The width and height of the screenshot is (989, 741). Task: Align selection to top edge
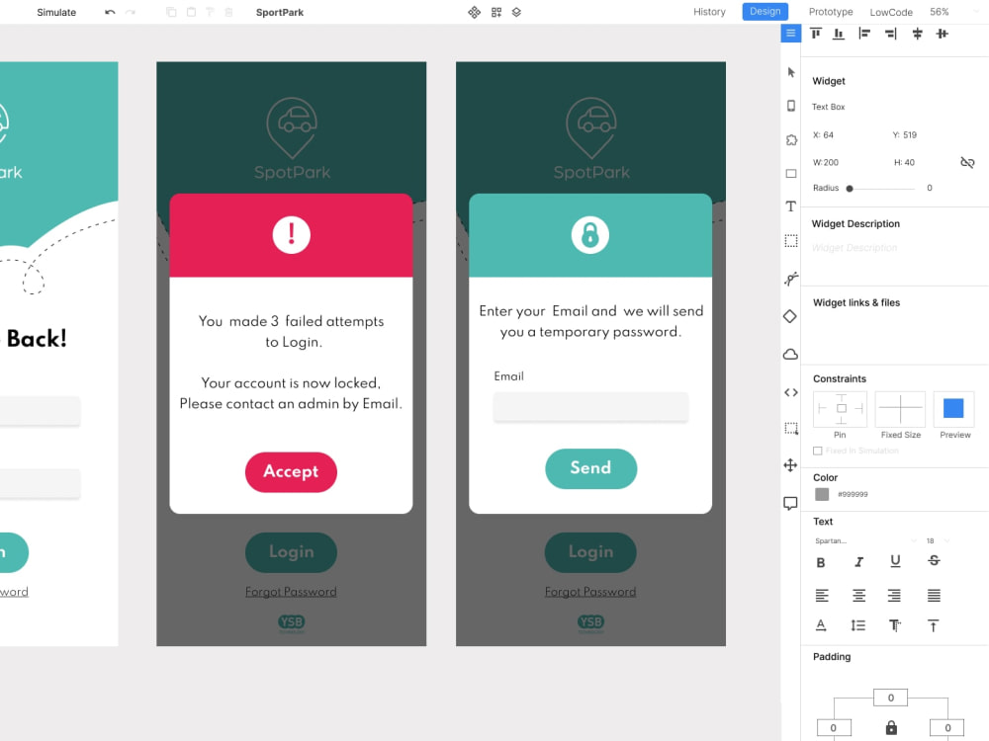[x=816, y=34]
